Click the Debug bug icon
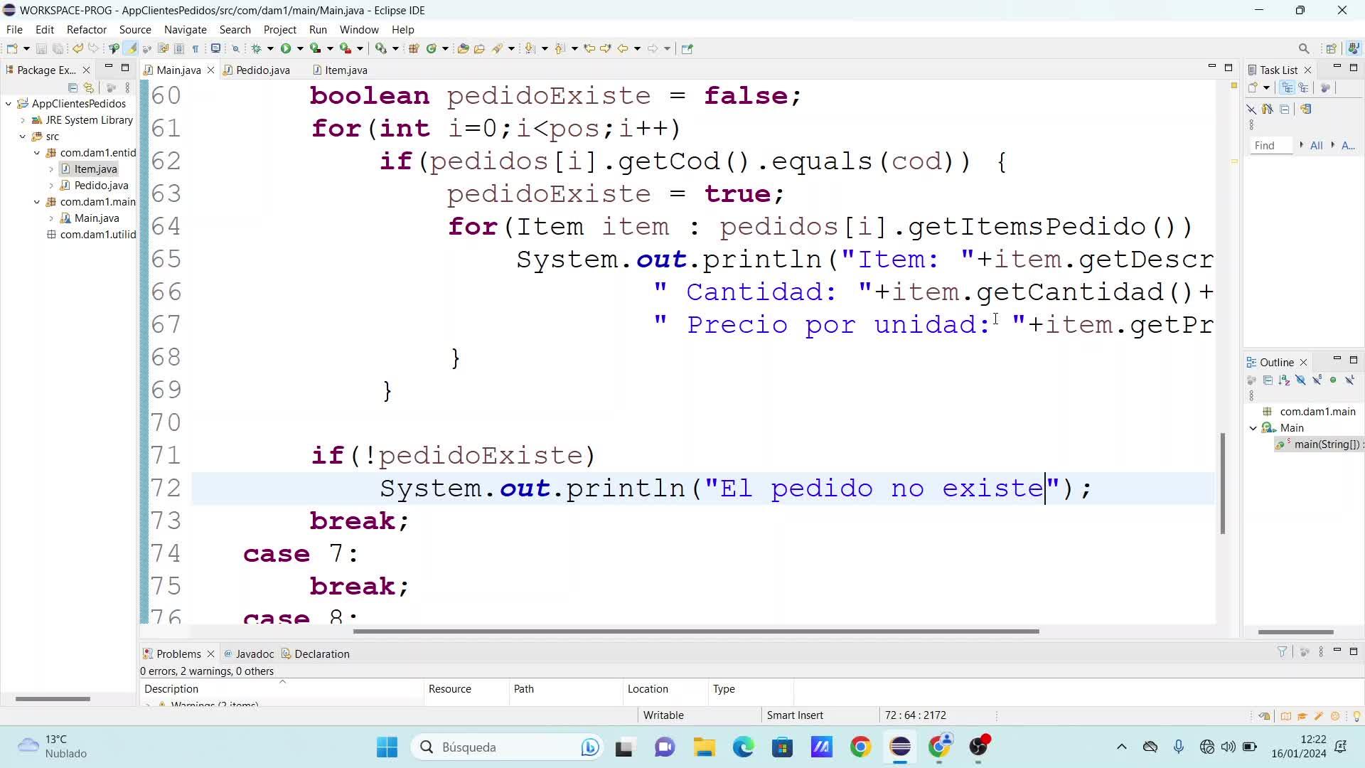Screen dimensions: 1365x768 pyautogui.click(x=257, y=48)
